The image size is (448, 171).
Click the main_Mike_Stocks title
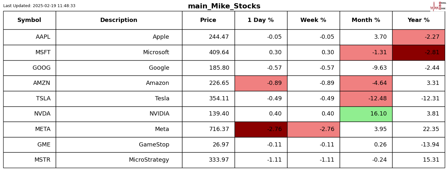point(224,6)
